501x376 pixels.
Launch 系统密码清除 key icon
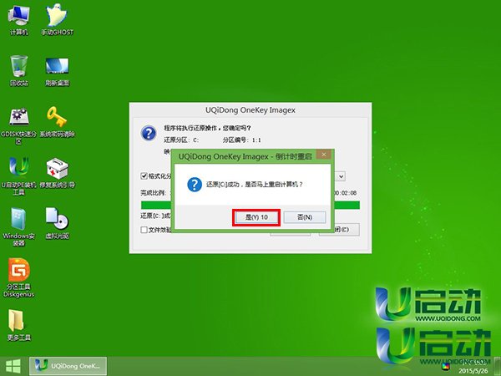pos(57,122)
